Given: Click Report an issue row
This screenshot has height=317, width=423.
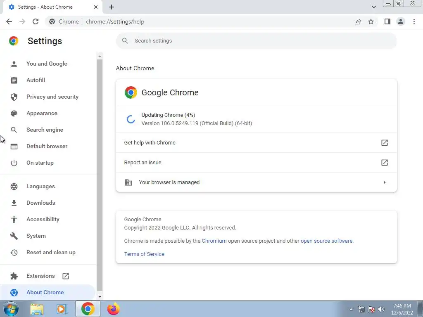Looking at the screenshot, I should coord(256,163).
